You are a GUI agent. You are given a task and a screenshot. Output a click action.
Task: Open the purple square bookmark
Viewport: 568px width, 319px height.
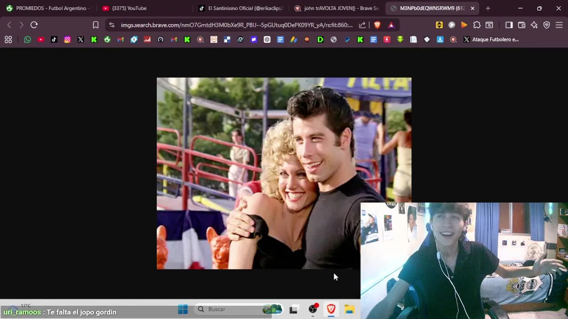pos(254,39)
